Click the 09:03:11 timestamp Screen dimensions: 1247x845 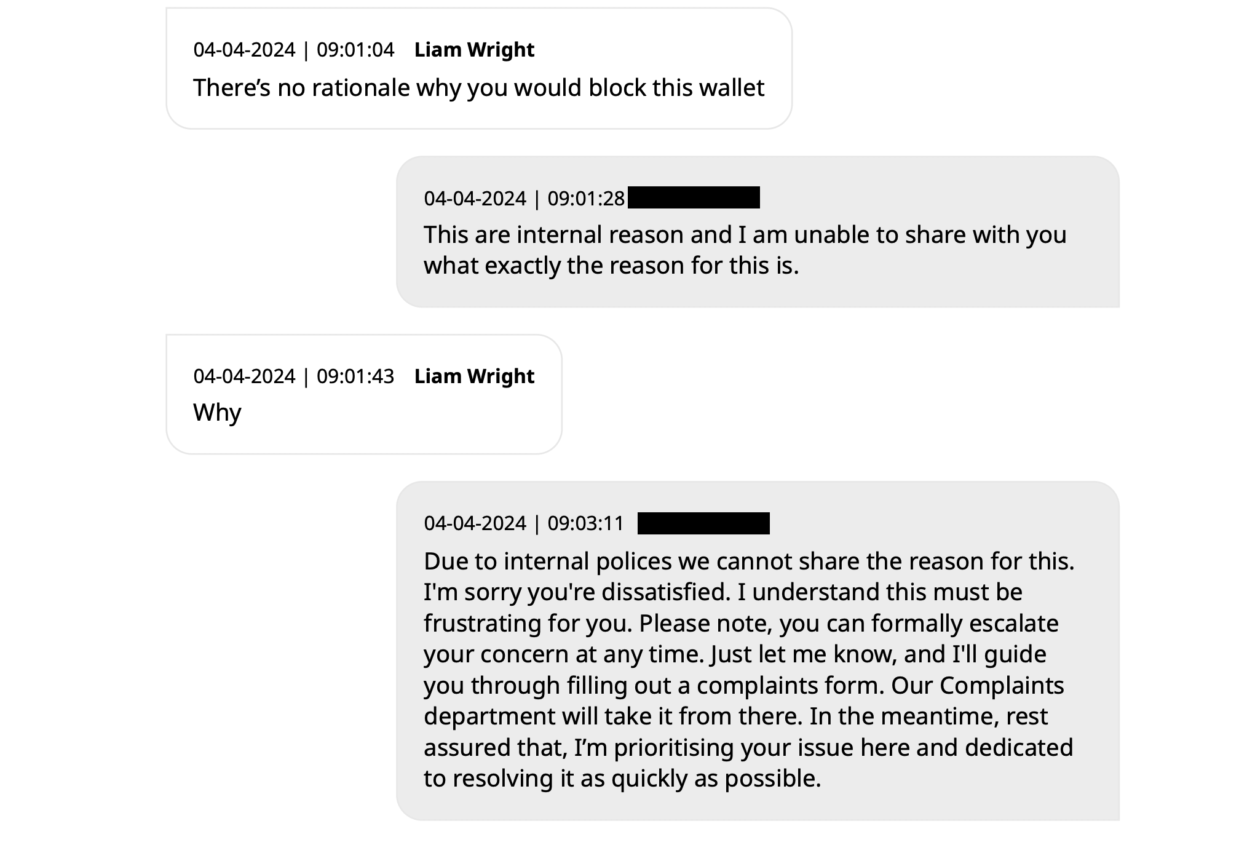point(524,523)
